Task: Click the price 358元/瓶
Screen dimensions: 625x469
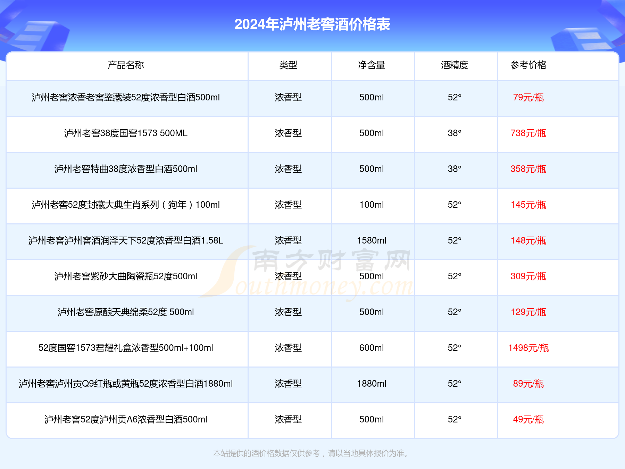Action: point(528,169)
